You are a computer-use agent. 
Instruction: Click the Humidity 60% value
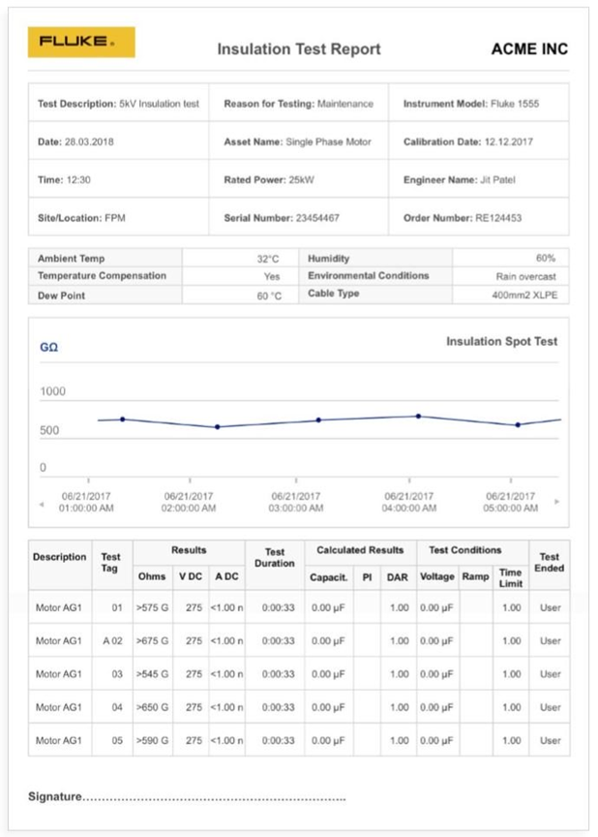click(545, 259)
